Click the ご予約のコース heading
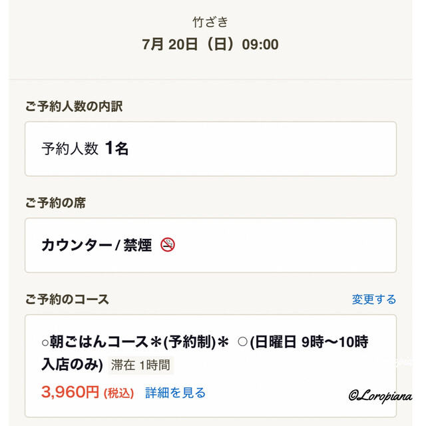426x426 pixels. [x=67, y=300]
